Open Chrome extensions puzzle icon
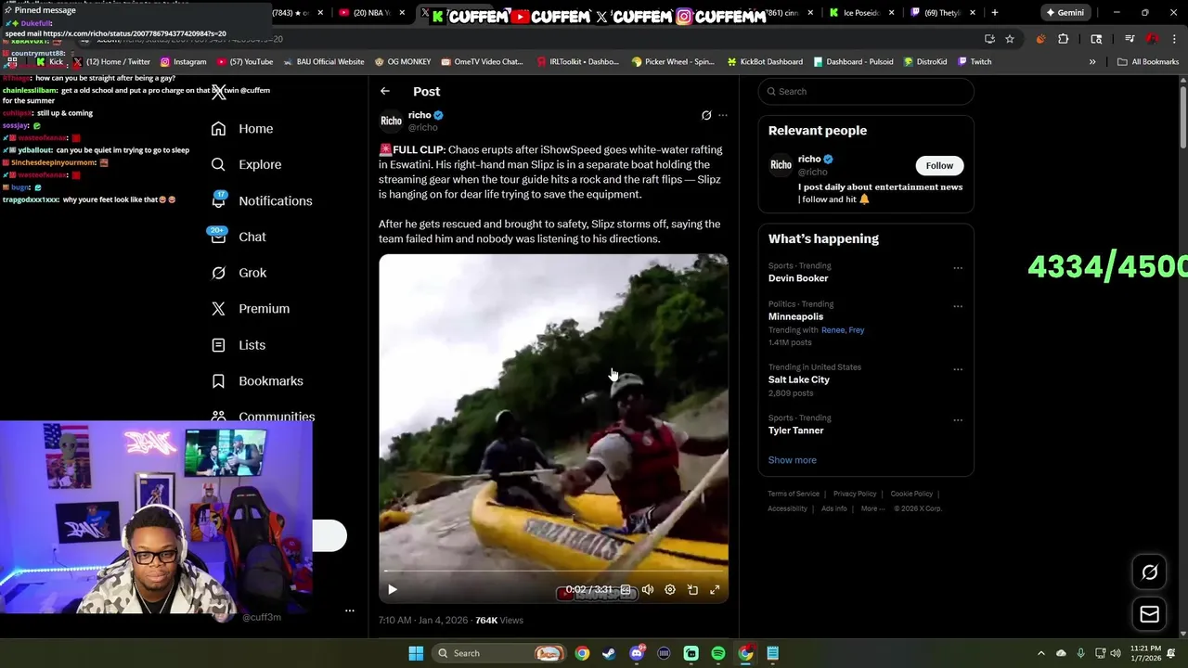This screenshot has height=668, width=1188. tap(1064, 39)
